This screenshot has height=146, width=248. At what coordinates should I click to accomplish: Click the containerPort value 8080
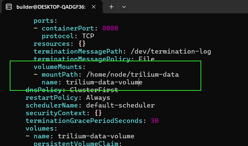click(110, 28)
